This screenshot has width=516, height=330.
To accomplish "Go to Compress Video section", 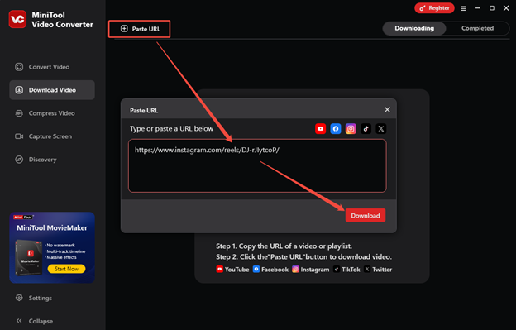I will [52, 113].
